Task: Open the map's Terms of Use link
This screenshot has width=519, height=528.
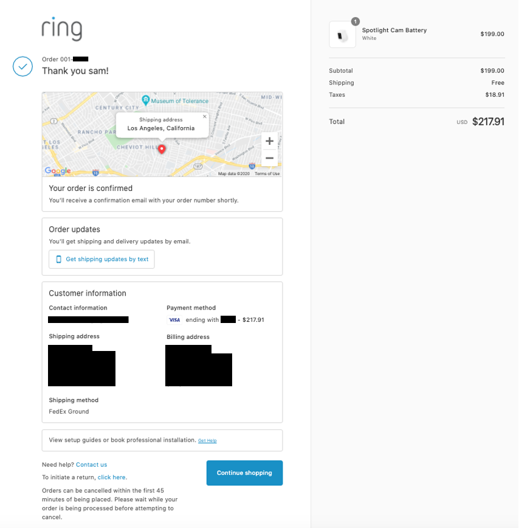Action: tap(267, 174)
